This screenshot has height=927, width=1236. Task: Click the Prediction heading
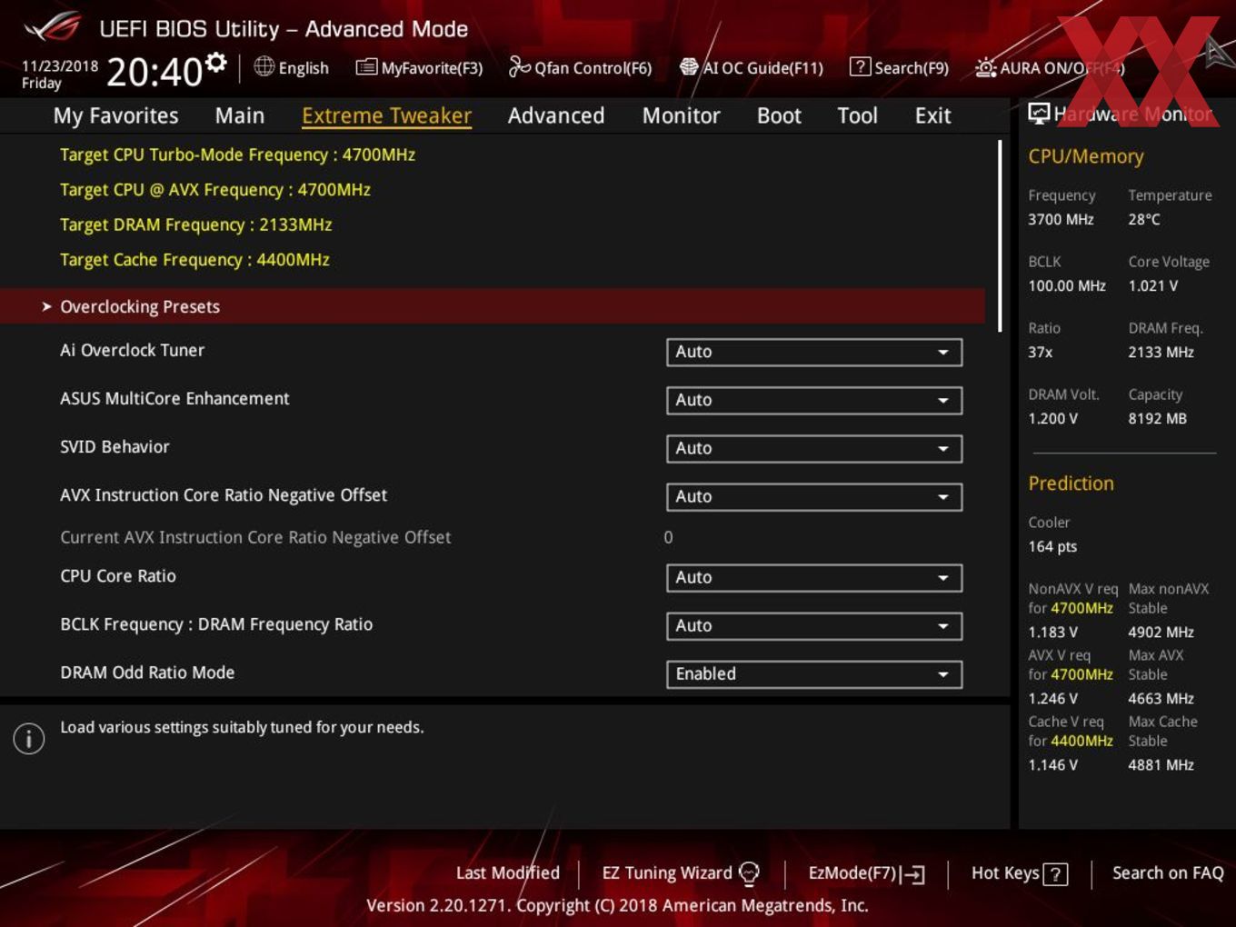pos(1071,483)
